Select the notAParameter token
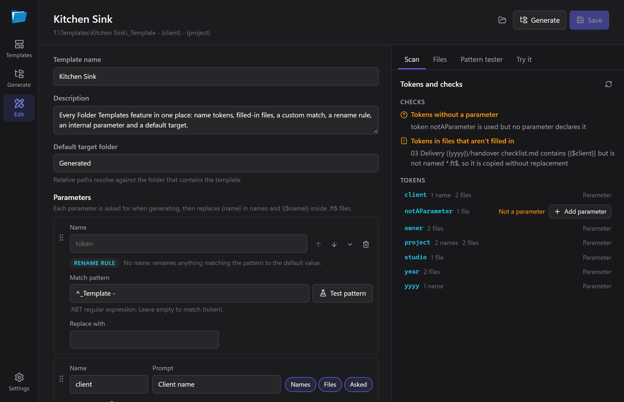This screenshot has width=624, height=402. (428, 211)
